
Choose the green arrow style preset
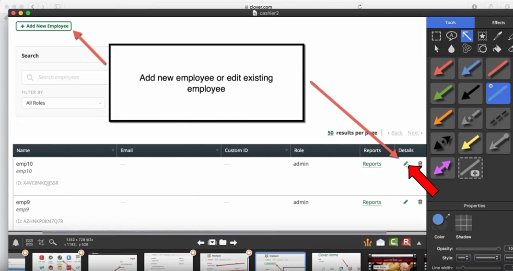coord(443,93)
